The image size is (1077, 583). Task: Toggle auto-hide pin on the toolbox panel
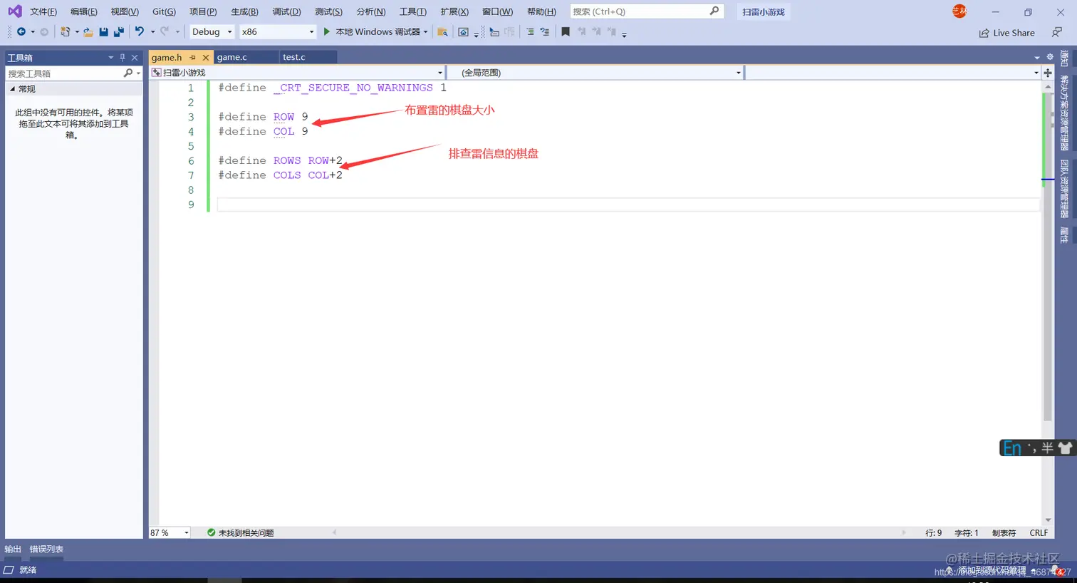tap(123, 57)
